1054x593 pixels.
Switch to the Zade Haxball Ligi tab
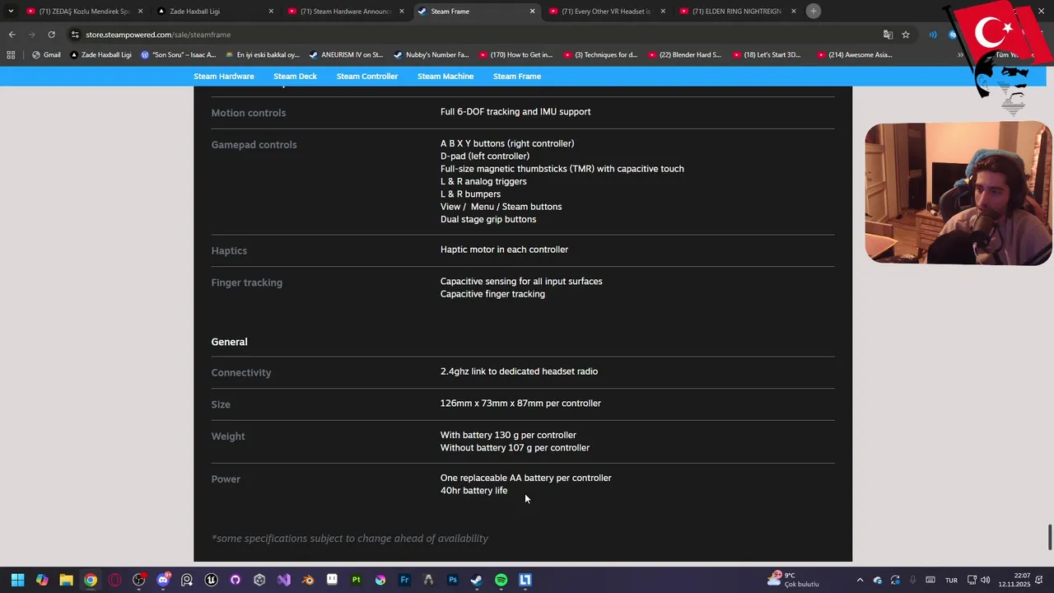(216, 12)
